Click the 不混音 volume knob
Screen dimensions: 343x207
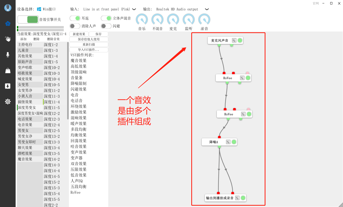[x=157, y=20]
